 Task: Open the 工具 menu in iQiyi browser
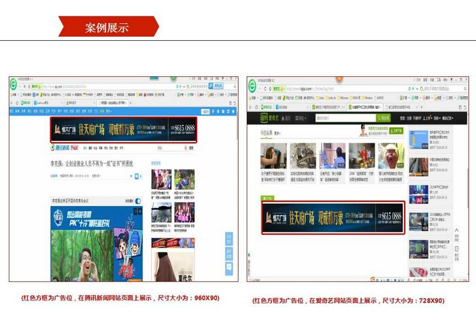point(439,80)
